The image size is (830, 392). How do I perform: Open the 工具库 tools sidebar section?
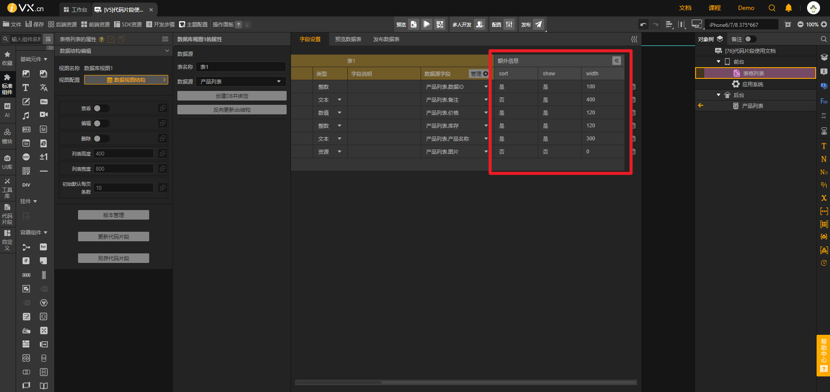(7, 187)
